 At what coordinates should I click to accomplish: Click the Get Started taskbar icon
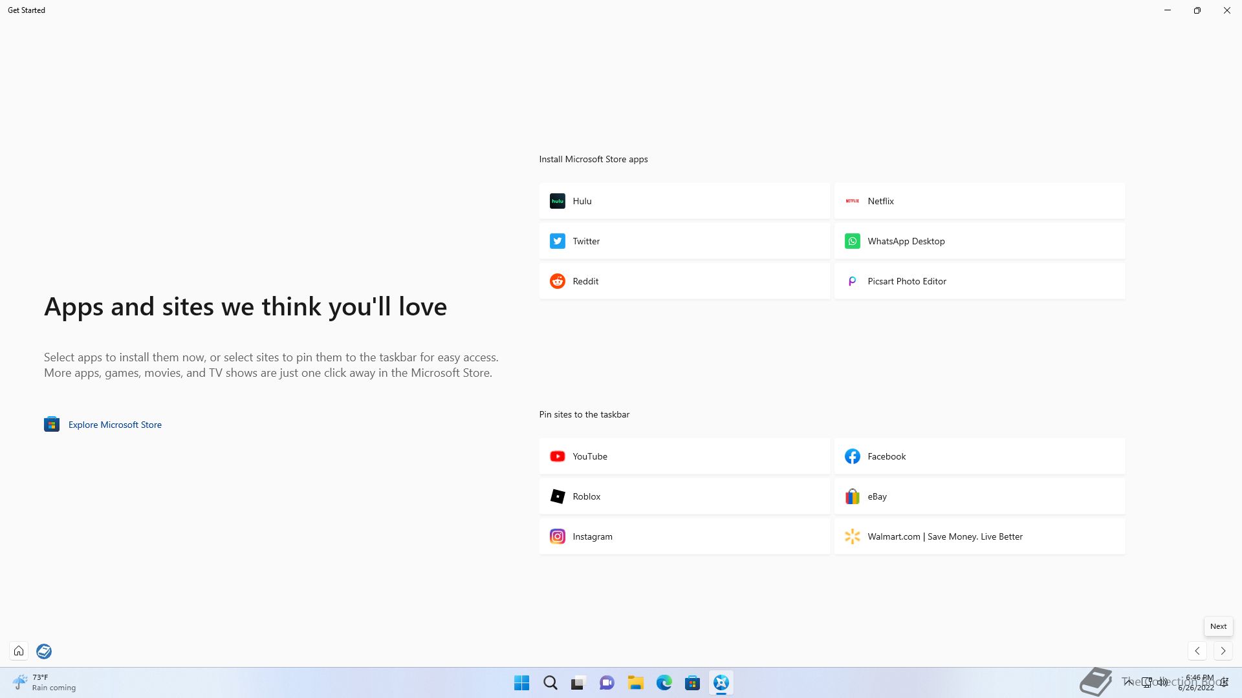721,682
